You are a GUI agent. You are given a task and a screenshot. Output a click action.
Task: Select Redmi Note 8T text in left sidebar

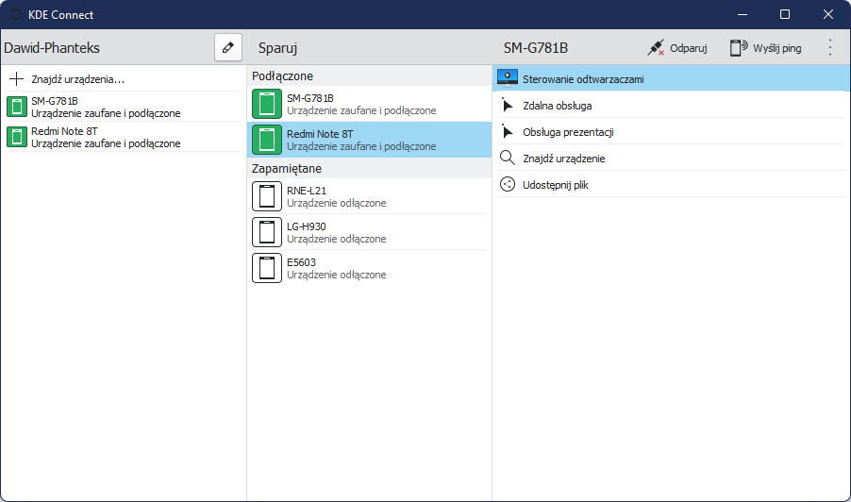point(64,131)
